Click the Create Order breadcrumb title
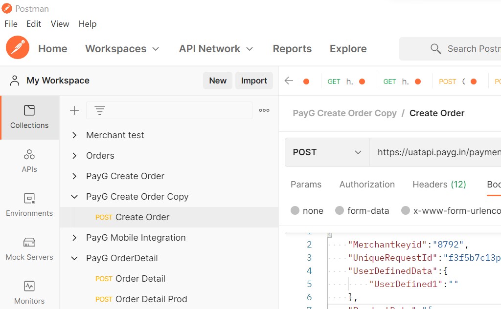This screenshot has height=309, width=501. (x=437, y=113)
